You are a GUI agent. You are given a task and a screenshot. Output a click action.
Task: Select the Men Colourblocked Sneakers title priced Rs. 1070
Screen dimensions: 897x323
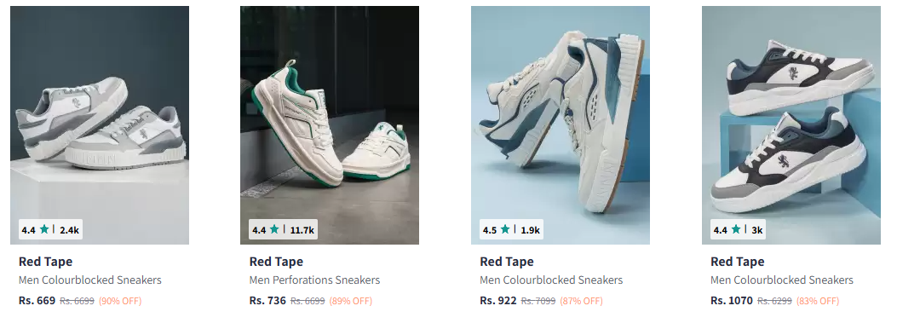782,280
